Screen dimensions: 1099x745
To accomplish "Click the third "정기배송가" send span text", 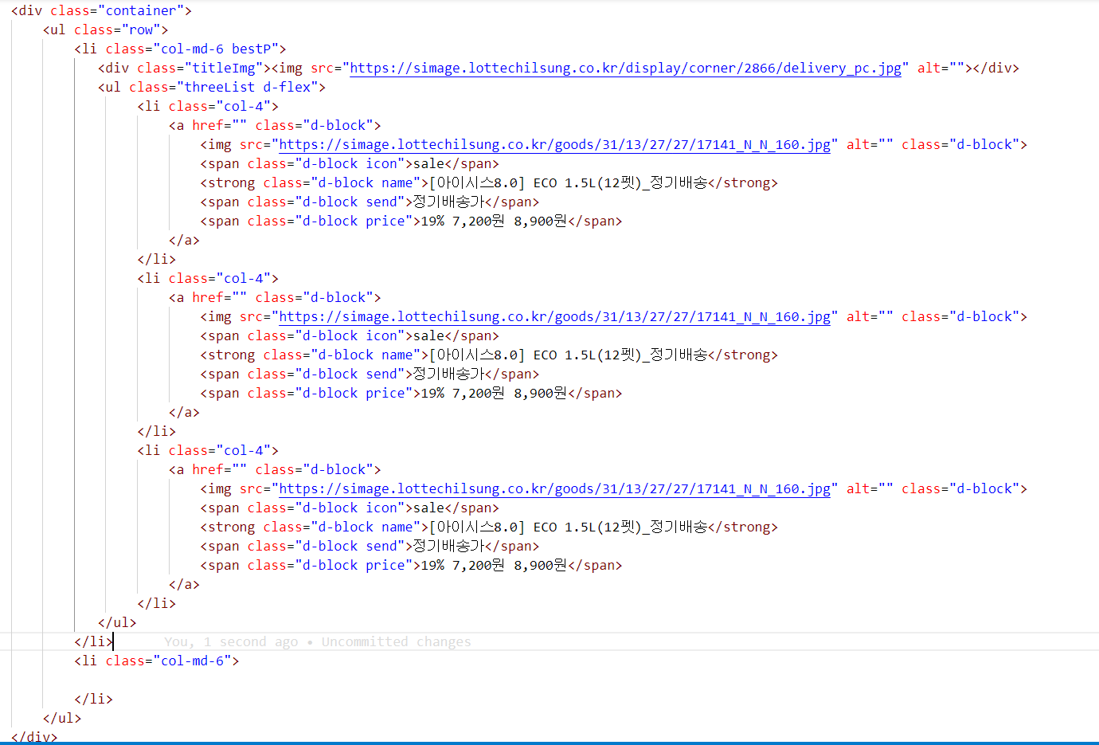I will click(448, 546).
